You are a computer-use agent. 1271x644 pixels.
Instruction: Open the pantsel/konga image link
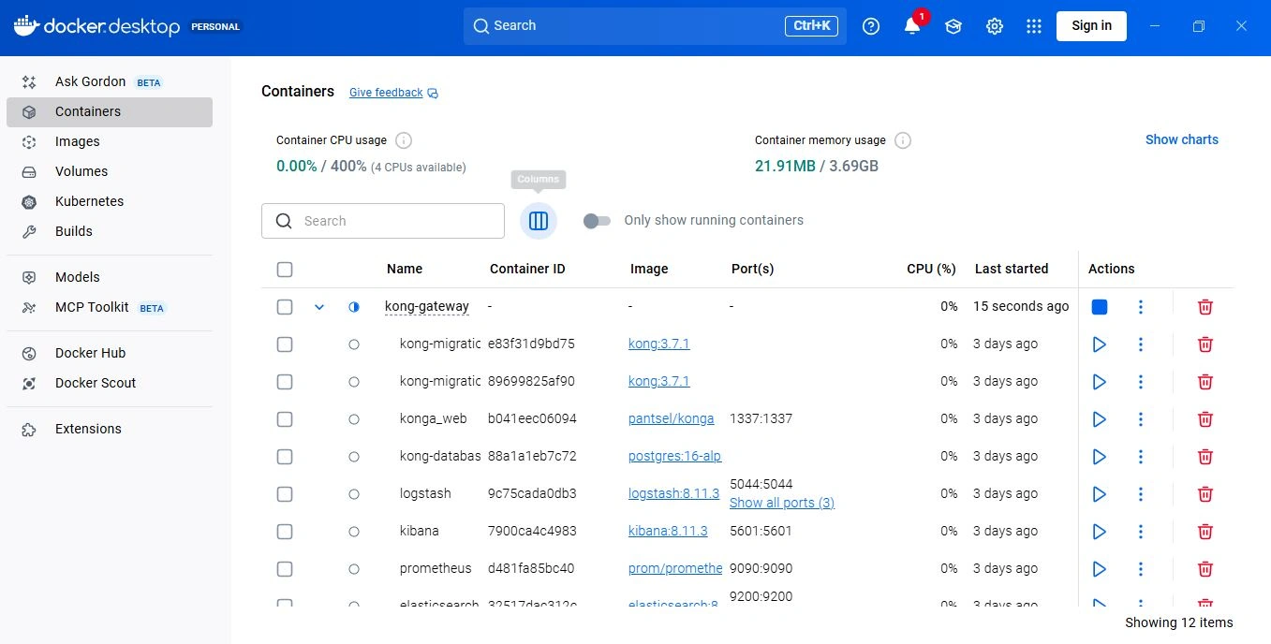672,418
